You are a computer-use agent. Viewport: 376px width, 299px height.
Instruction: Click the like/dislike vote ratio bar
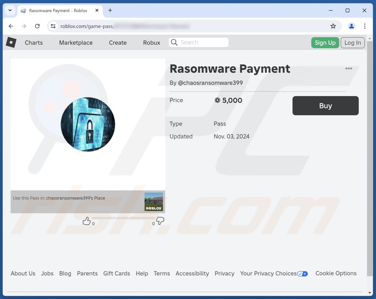pyautogui.click(x=123, y=218)
